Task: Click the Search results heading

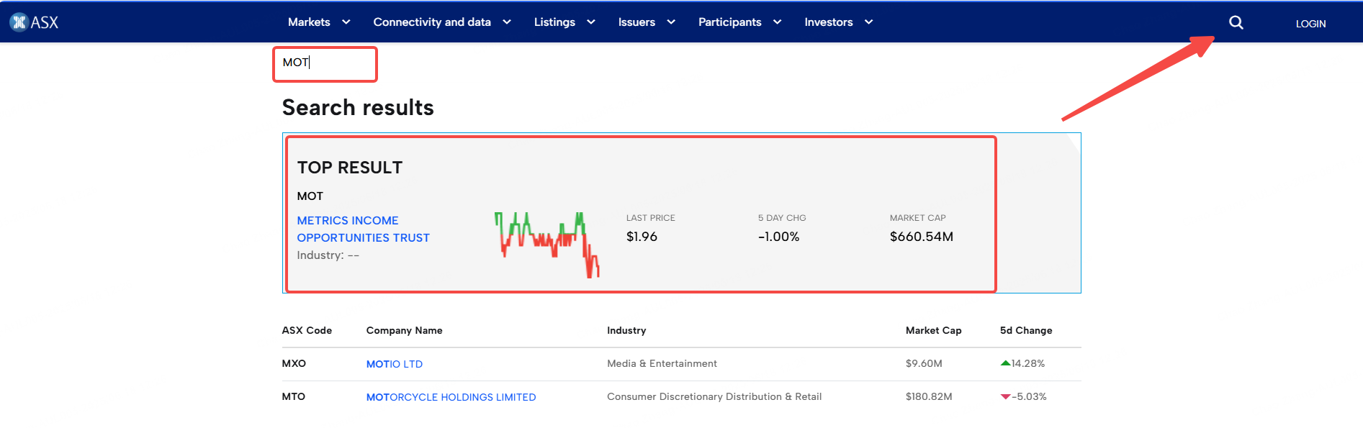Action: click(x=358, y=107)
